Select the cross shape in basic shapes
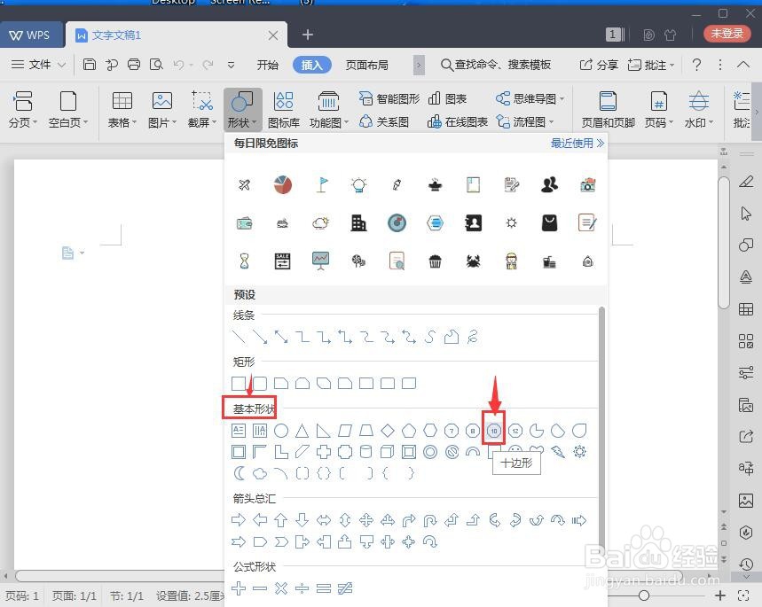 (324, 452)
